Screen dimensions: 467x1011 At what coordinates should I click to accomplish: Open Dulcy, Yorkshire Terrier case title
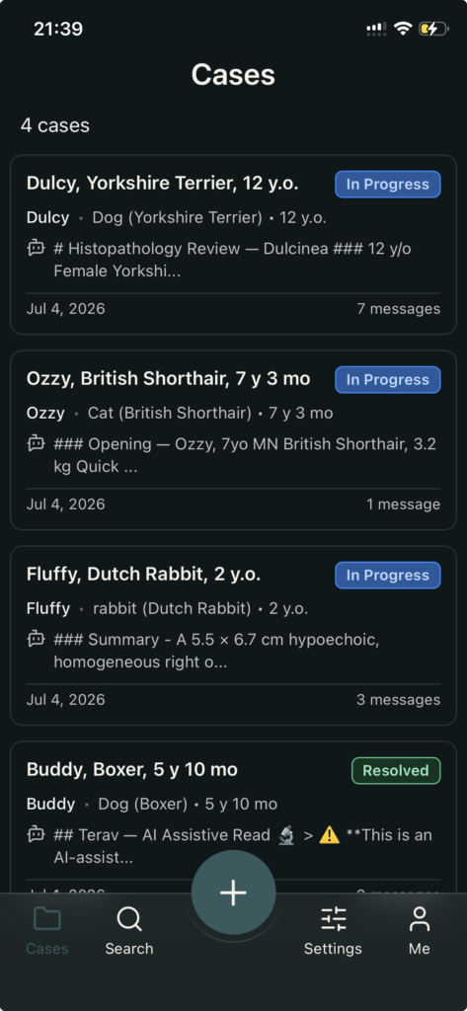[163, 184]
